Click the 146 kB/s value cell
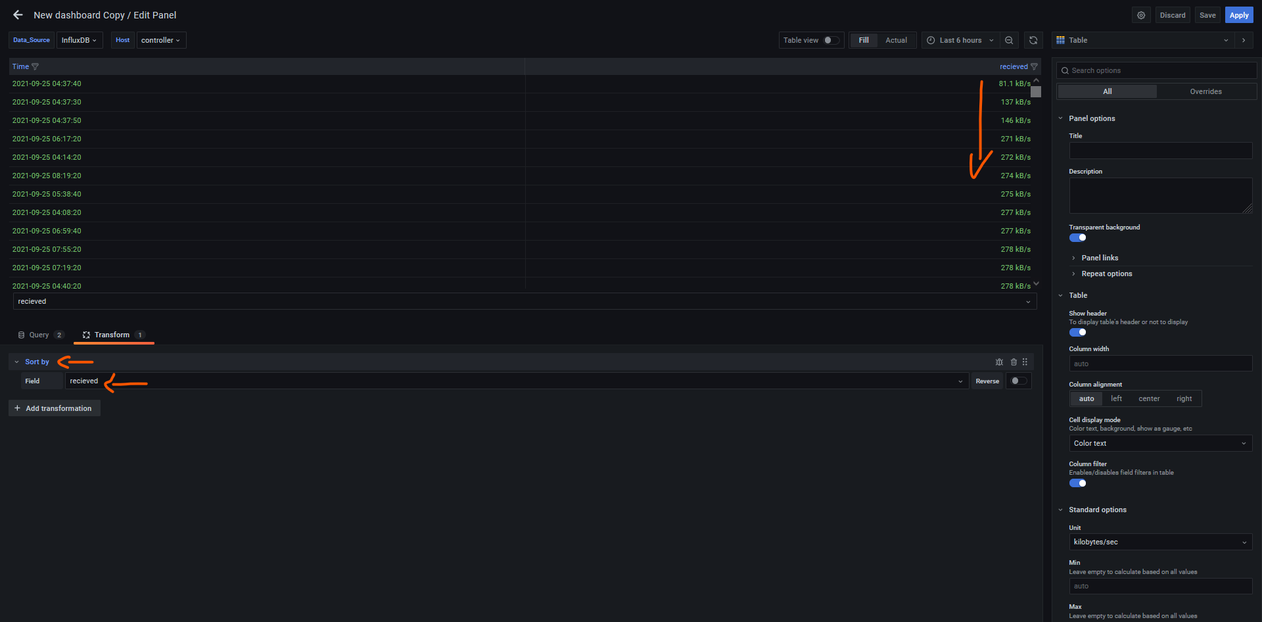1262x622 pixels. [x=1016, y=120]
